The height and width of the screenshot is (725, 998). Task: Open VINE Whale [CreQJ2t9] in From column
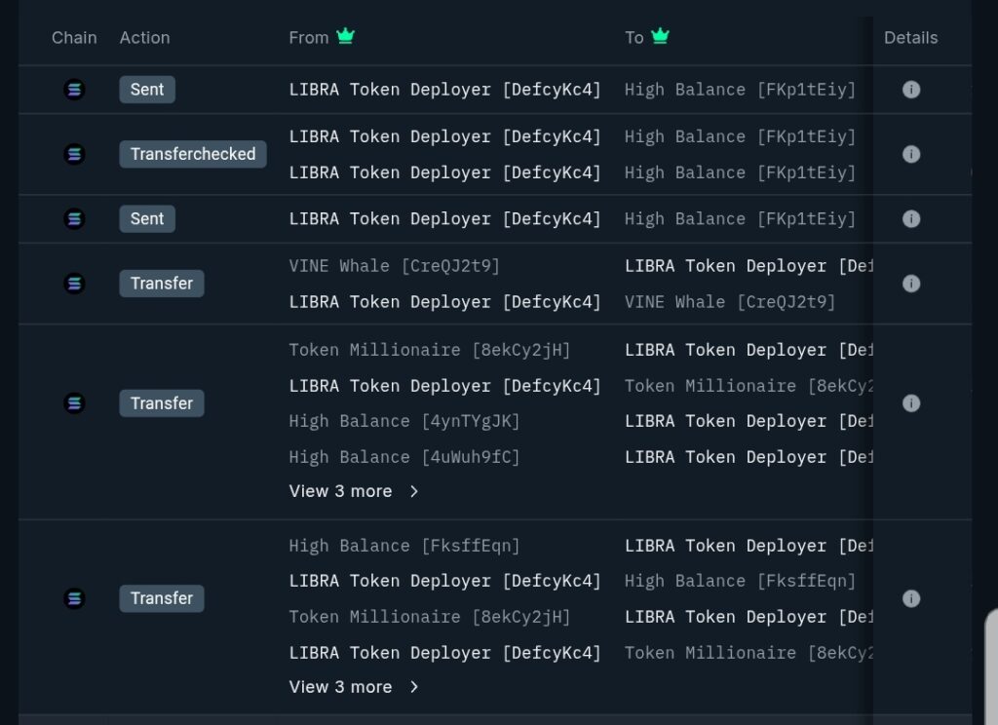click(394, 266)
